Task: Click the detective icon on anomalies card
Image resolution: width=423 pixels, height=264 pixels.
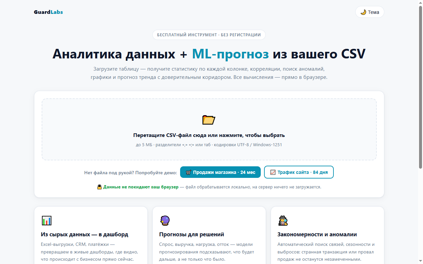Action: (283, 220)
